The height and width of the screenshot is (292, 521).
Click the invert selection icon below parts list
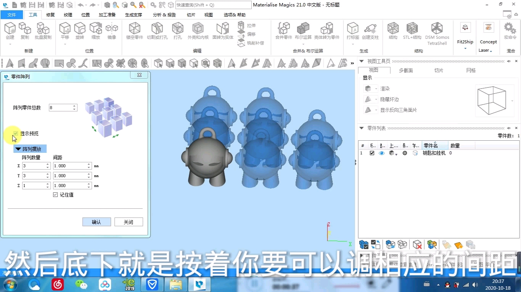(x=375, y=244)
